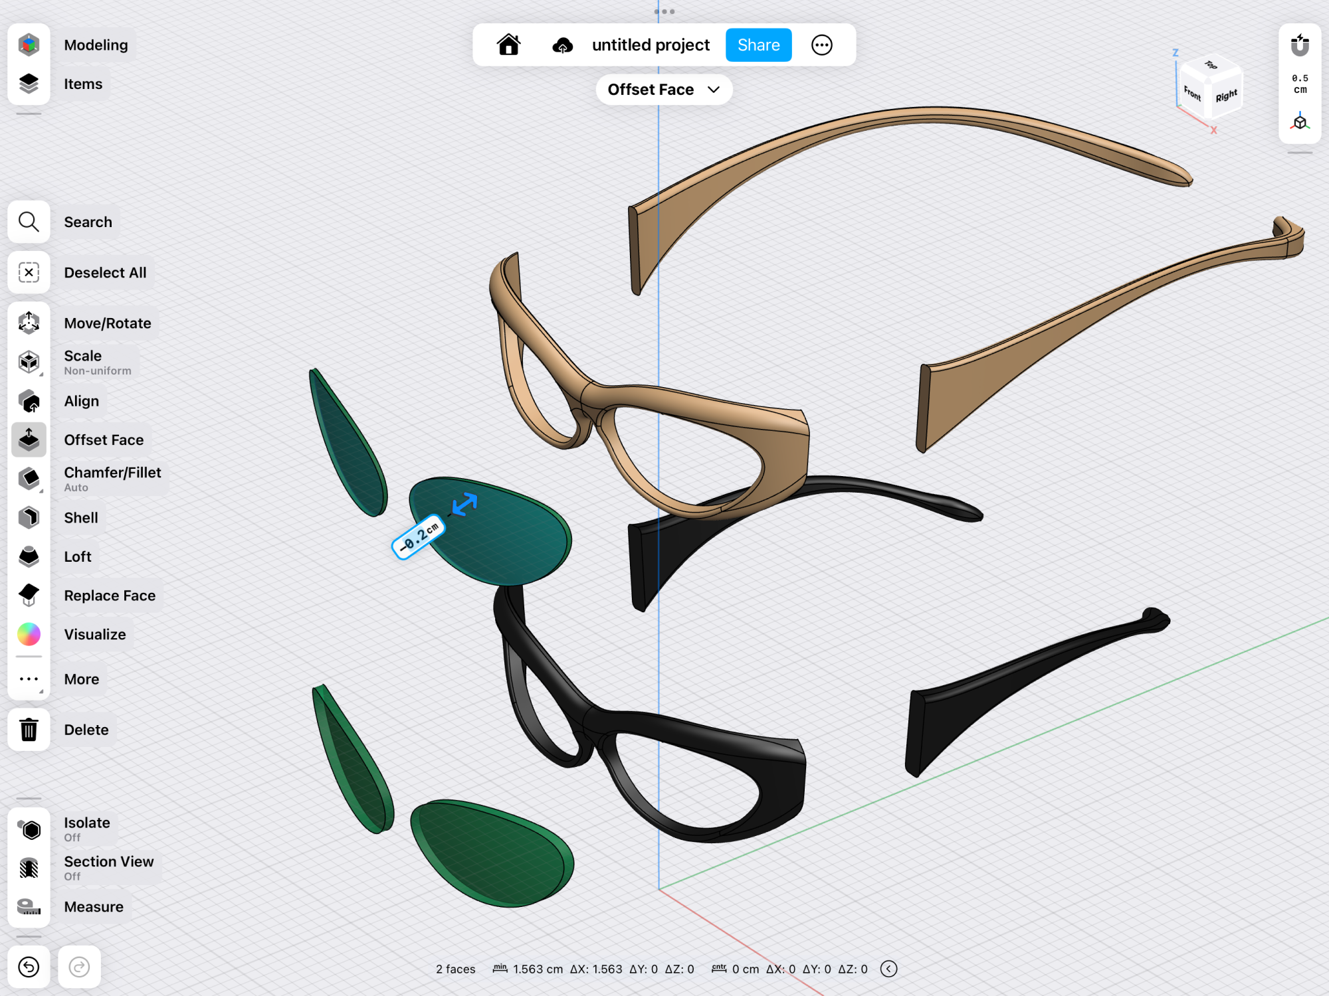Open the ellipsis options menu
The width and height of the screenshot is (1329, 996).
coord(821,44)
